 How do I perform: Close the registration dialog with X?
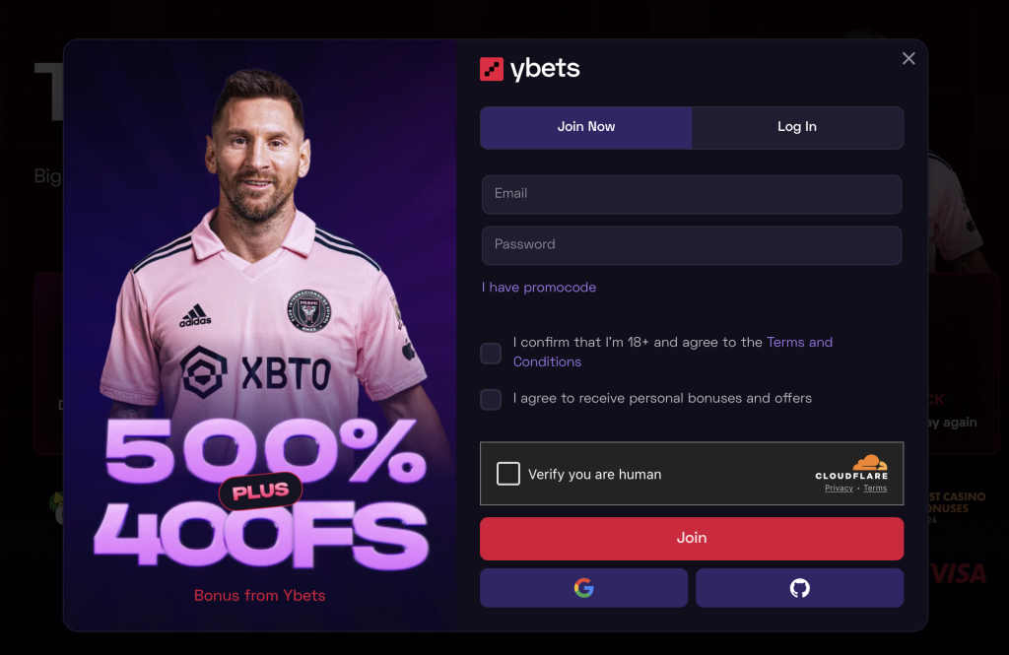tap(908, 58)
